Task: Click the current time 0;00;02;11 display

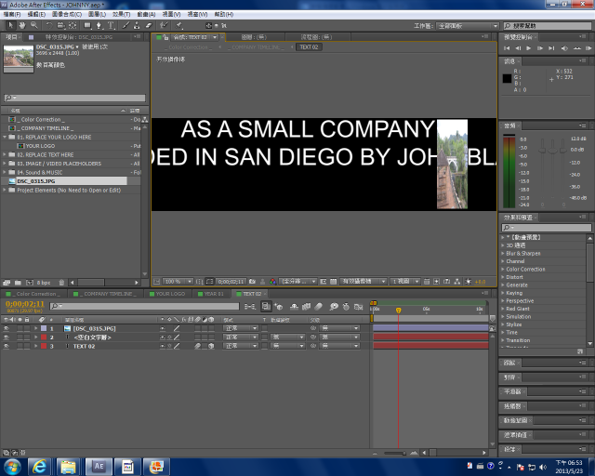Action: [25, 304]
